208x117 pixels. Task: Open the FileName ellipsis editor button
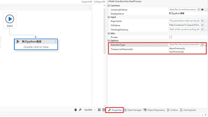coord(206,25)
